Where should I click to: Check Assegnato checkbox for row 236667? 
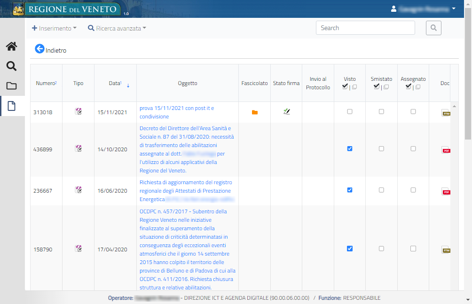point(413,190)
